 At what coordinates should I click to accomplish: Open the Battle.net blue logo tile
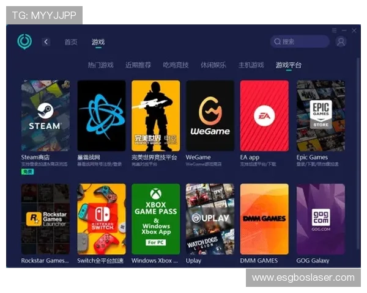click(x=102, y=115)
